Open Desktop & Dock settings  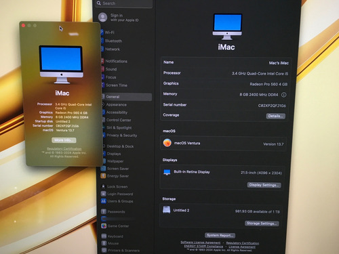[x=120, y=146]
